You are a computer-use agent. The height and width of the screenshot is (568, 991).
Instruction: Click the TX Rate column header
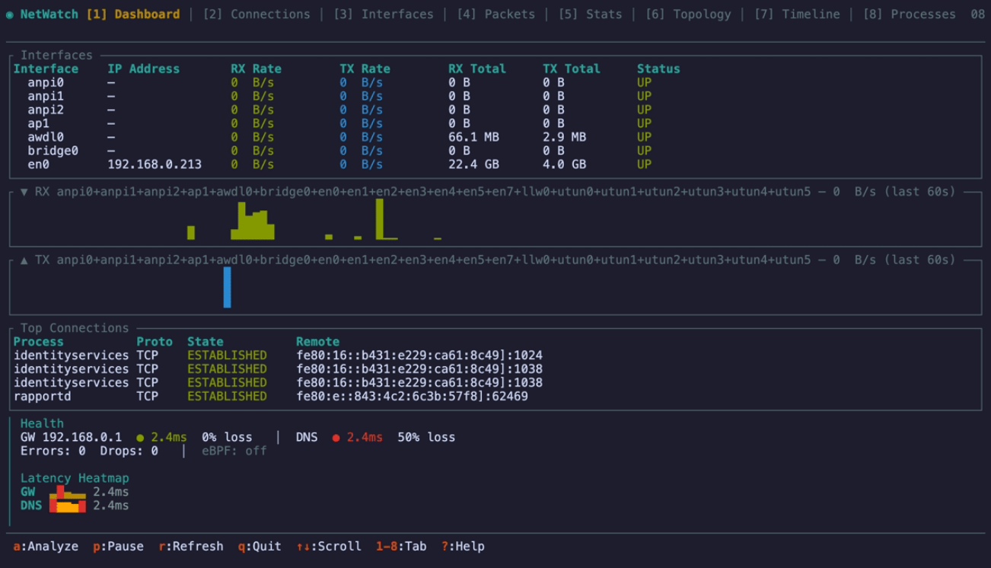[x=365, y=69]
